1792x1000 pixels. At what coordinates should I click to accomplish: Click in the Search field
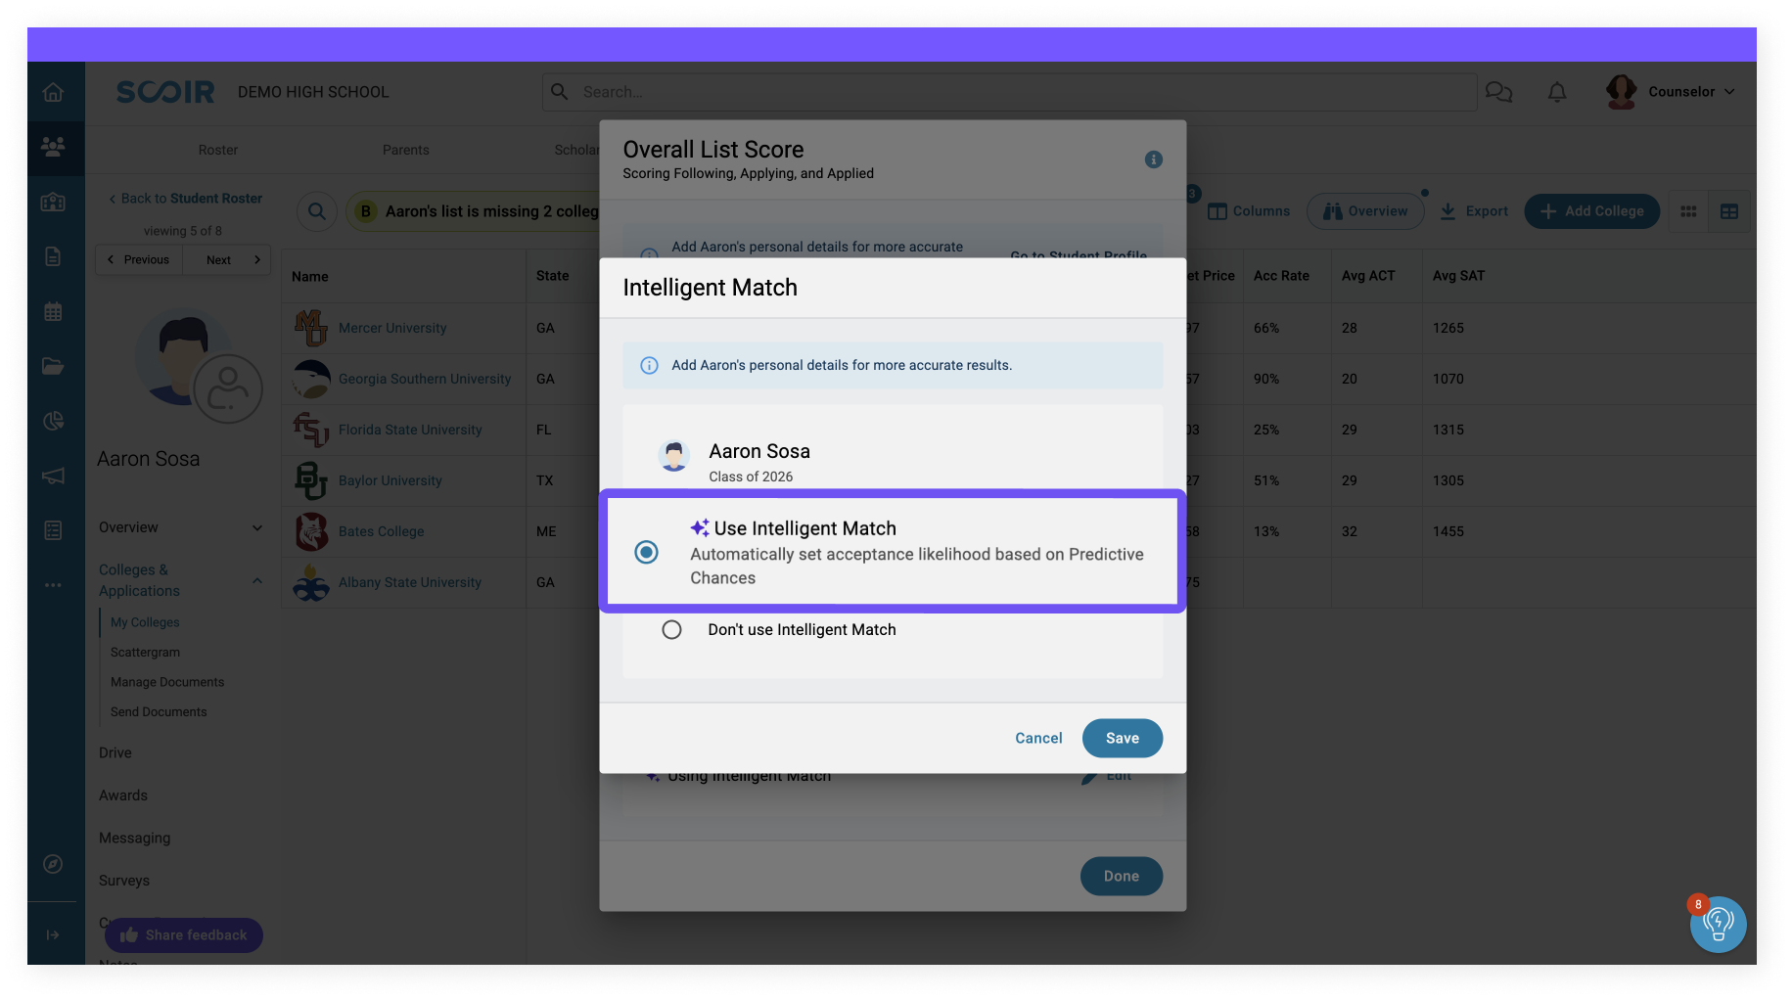(1009, 92)
